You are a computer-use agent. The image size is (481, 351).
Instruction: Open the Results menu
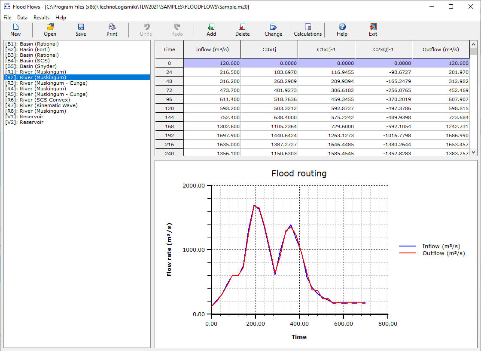coord(42,18)
